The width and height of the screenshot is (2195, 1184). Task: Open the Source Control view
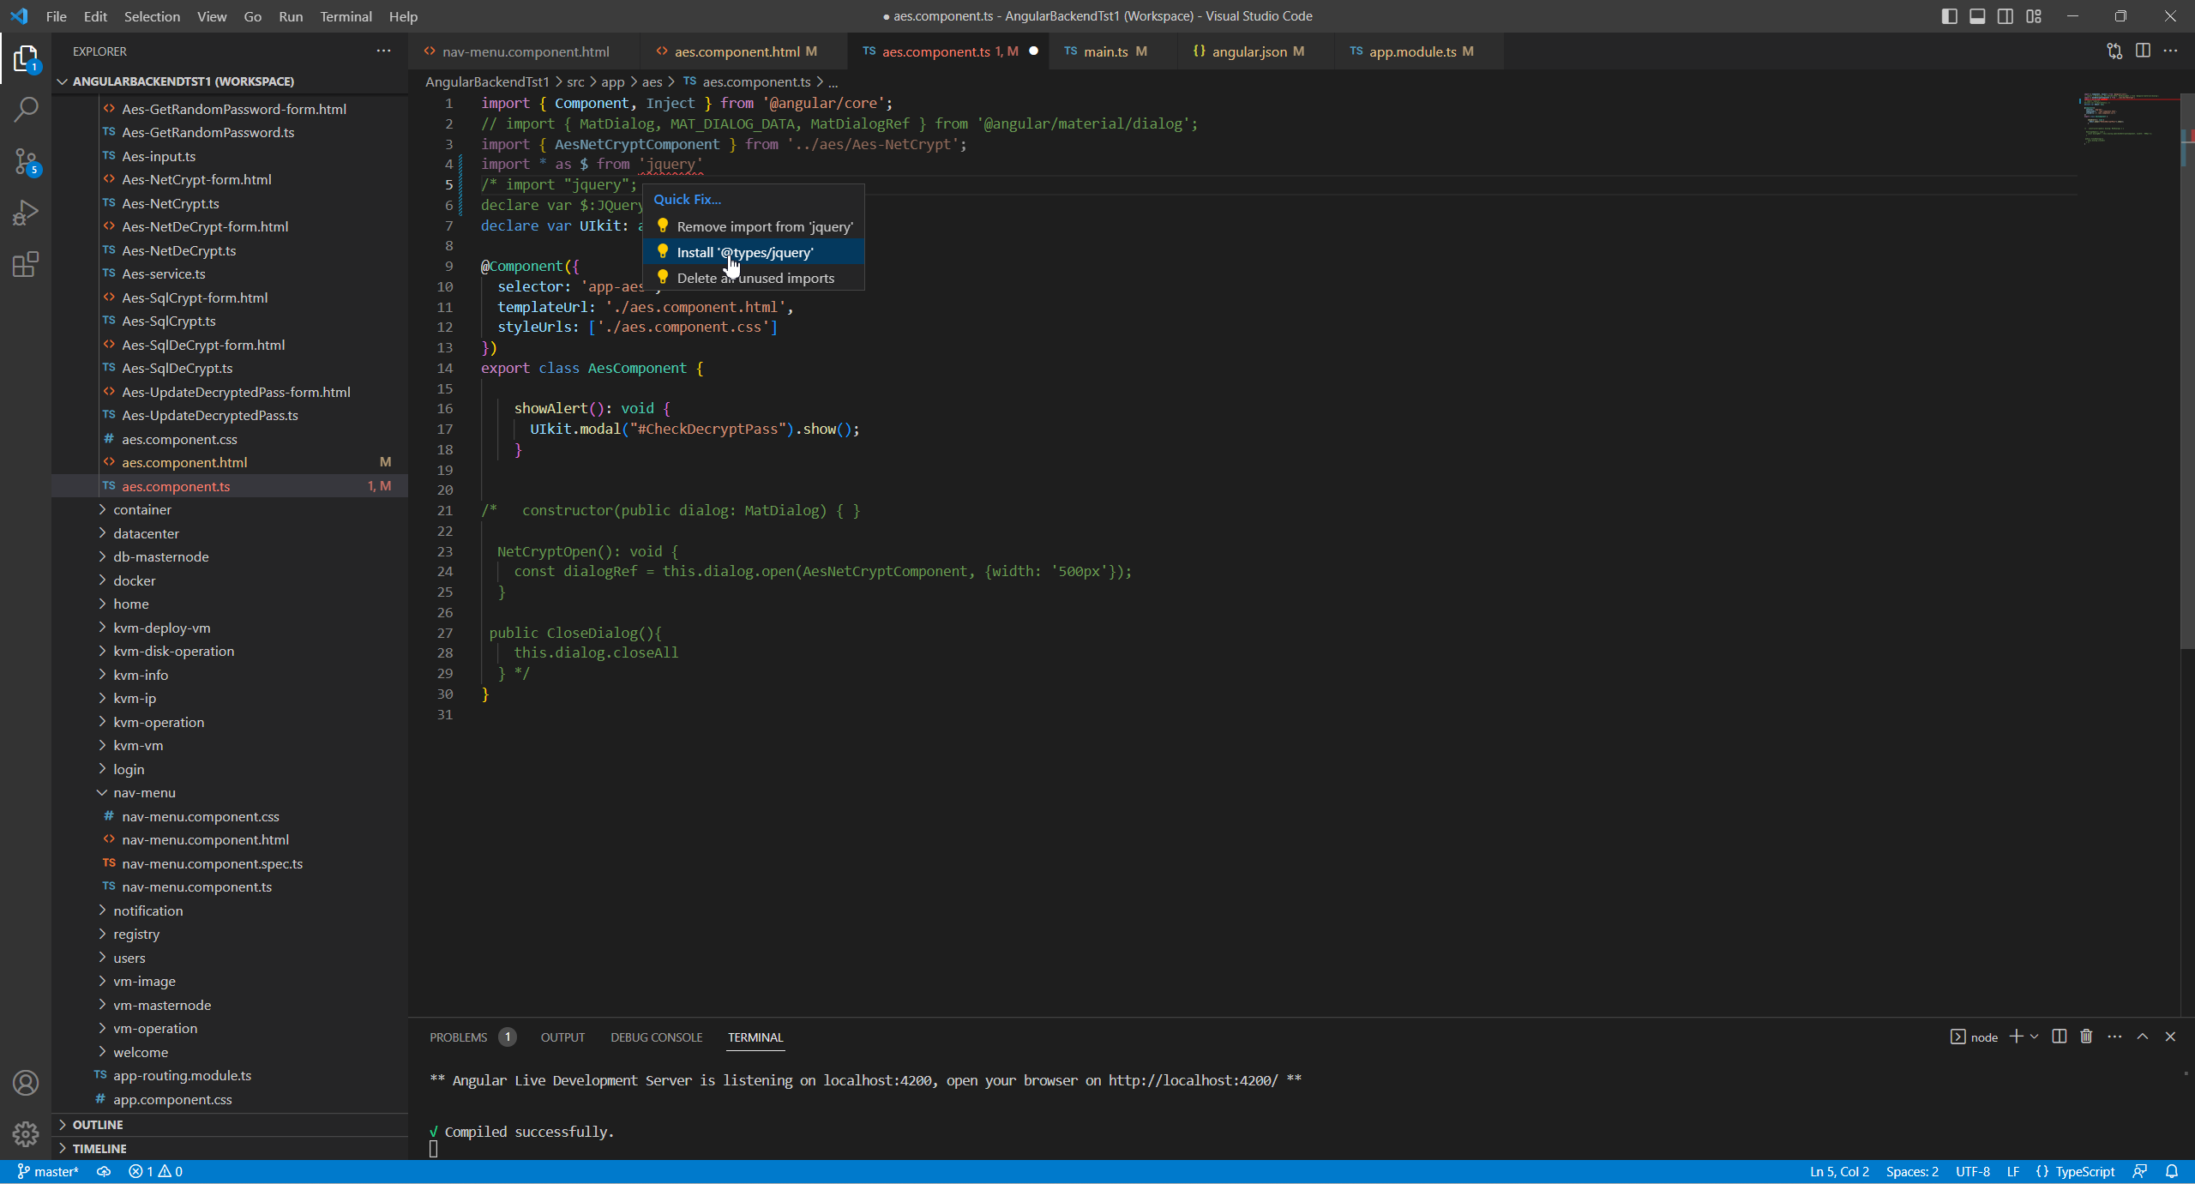(x=26, y=161)
